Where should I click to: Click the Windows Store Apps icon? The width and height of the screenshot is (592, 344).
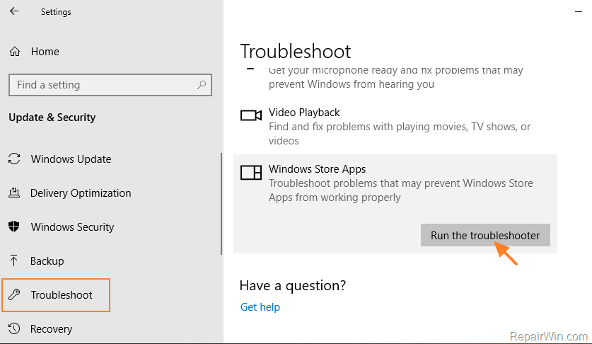click(x=250, y=172)
